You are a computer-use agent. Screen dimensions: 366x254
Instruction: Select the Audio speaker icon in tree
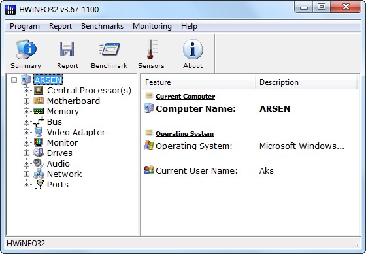39,163
